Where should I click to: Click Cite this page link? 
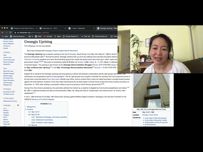[8, 83]
